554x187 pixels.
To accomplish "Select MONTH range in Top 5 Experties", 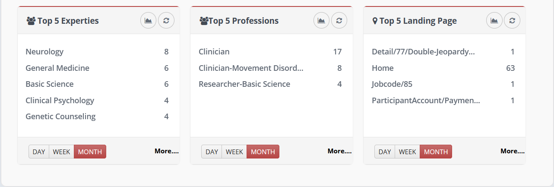I will pyautogui.click(x=90, y=152).
